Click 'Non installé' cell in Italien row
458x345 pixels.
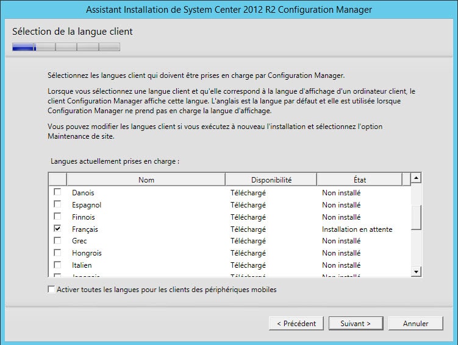pyautogui.click(x=341, y=265)
